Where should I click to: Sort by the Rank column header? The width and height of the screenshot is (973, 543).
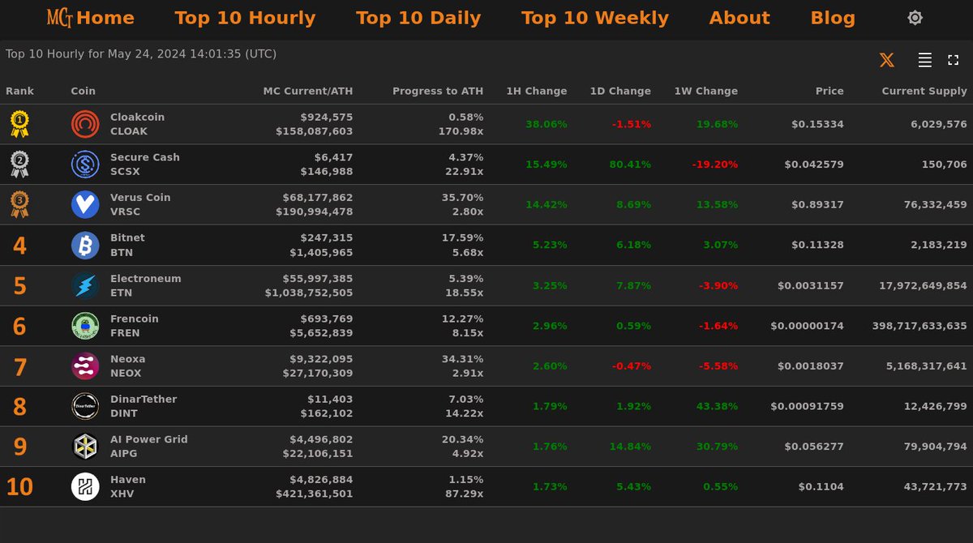[x=20, y=91]
